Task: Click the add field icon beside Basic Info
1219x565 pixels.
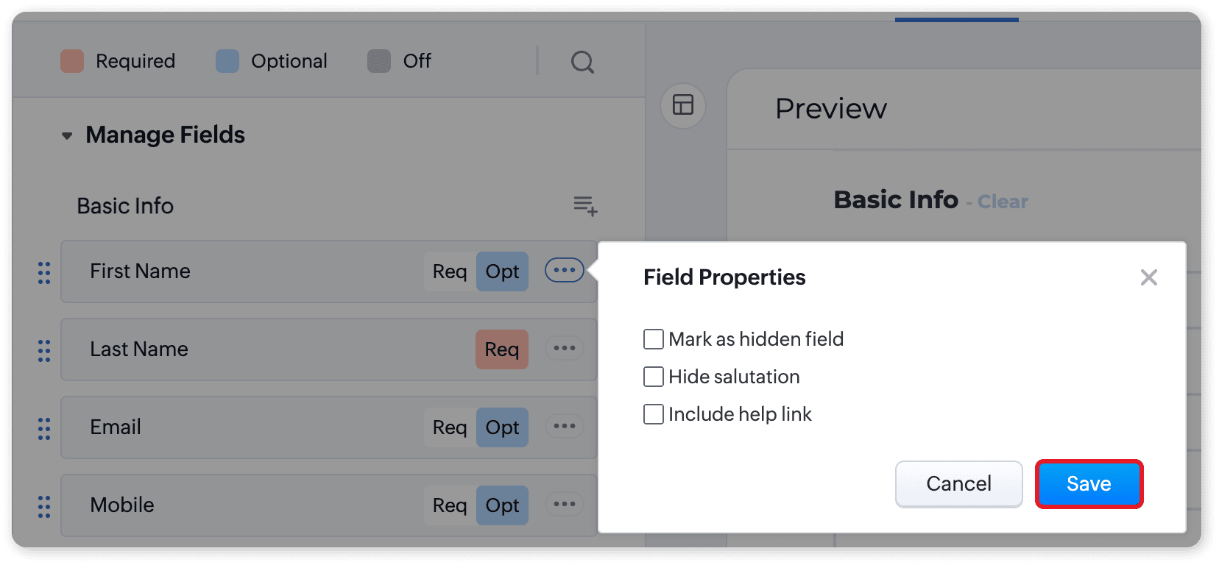Action: [585, 205]
